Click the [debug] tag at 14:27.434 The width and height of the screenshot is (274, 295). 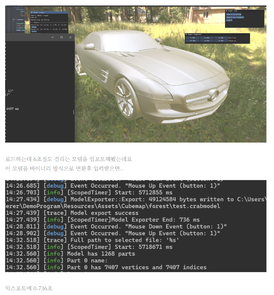point(55,199)
